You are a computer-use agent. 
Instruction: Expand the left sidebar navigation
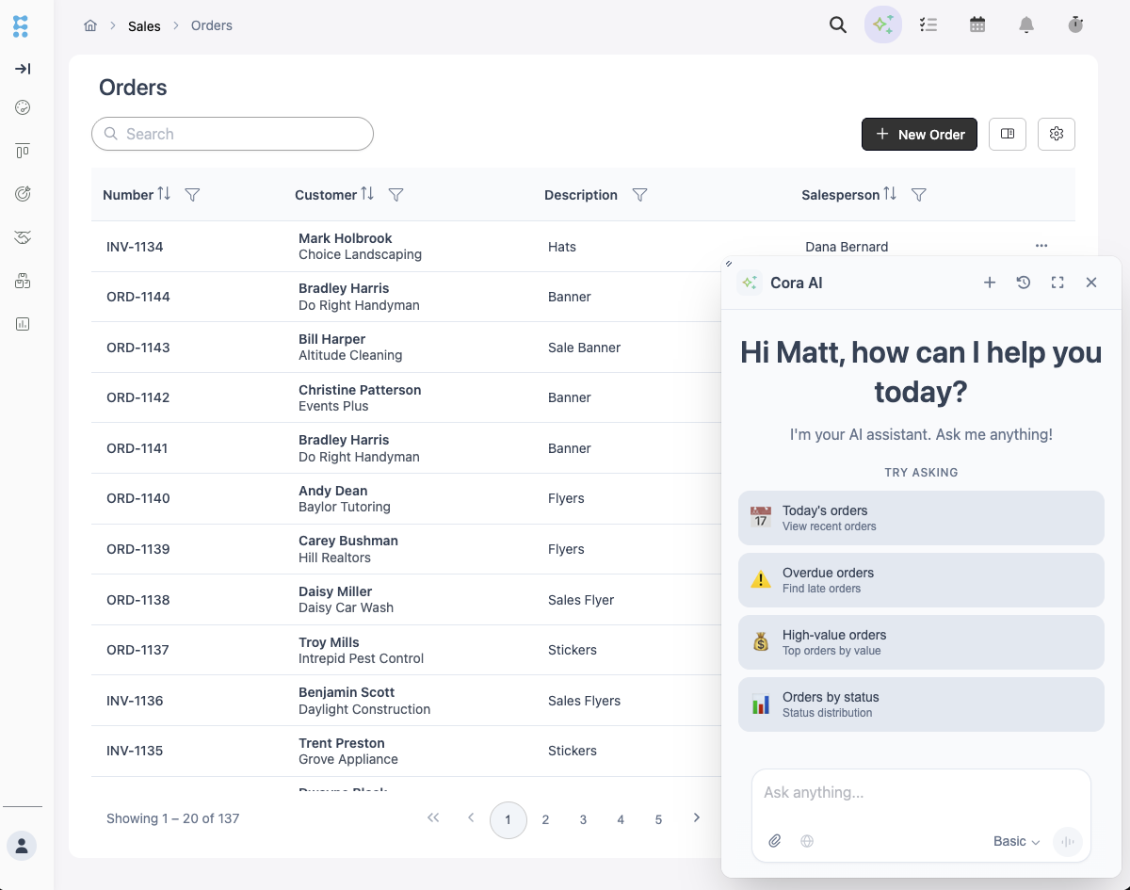pos(23,69)
